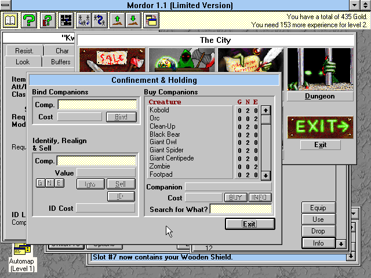Click the Info button under Value
Screen dimensions: 371x278
[90, 184]
